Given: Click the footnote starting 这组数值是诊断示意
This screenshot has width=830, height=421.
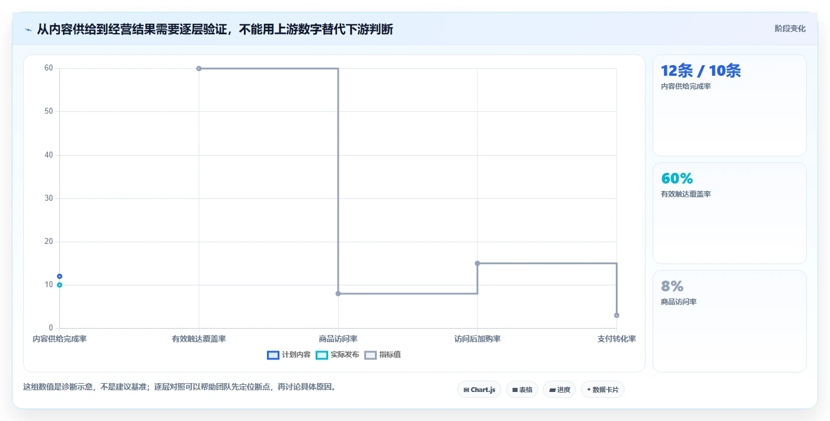Looking at the screenshot, I should (x=180, y=387).
